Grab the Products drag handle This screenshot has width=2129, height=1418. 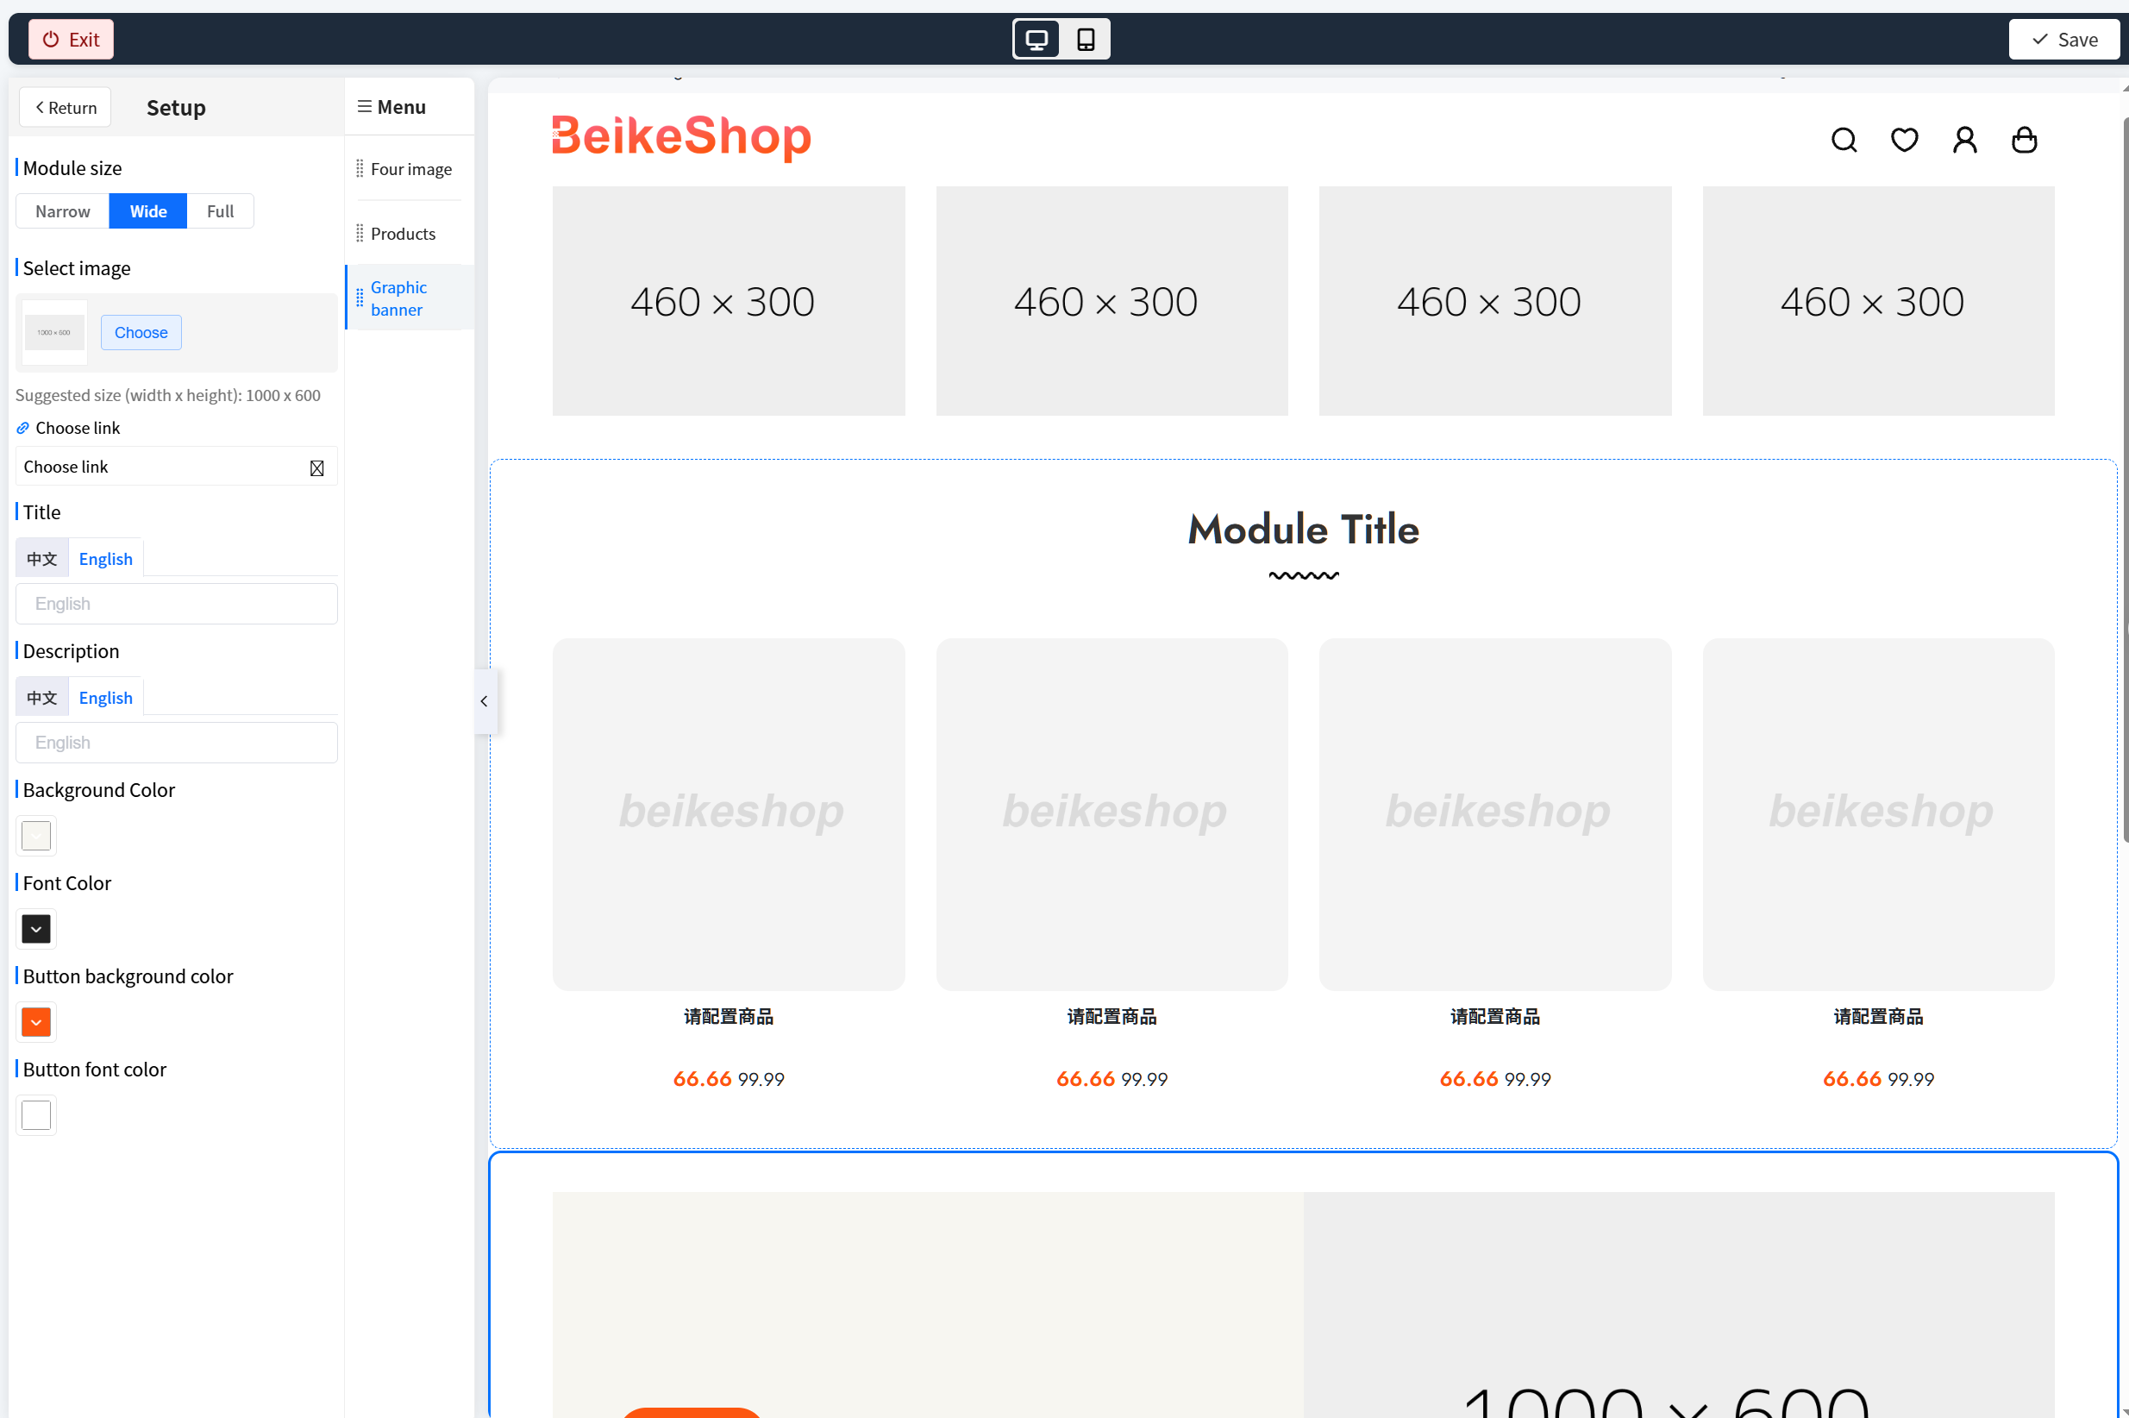360,234
